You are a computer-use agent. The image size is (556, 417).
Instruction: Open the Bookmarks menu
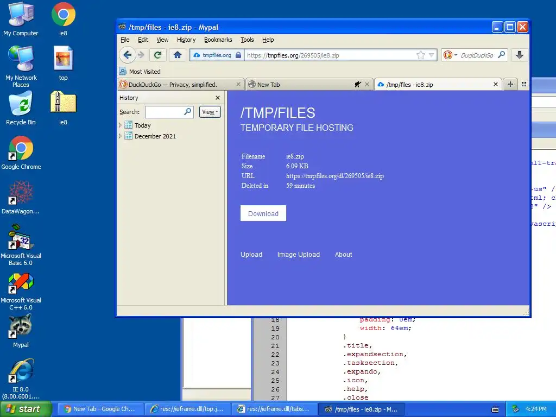[218, 40]
